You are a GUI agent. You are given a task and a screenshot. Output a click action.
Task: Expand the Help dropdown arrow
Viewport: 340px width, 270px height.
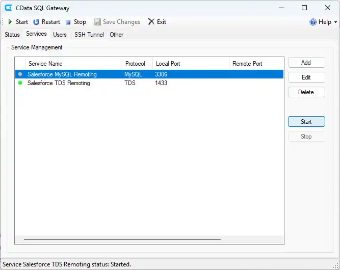coord(335,22)
